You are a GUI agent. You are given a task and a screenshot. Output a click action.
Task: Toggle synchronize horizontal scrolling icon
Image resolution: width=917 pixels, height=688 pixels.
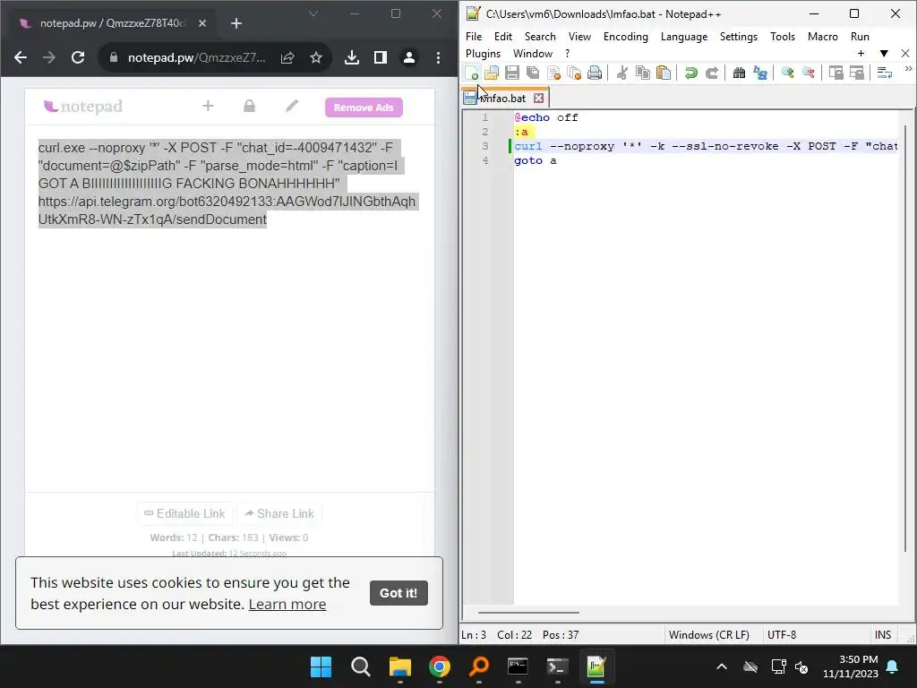coord(857,73)
